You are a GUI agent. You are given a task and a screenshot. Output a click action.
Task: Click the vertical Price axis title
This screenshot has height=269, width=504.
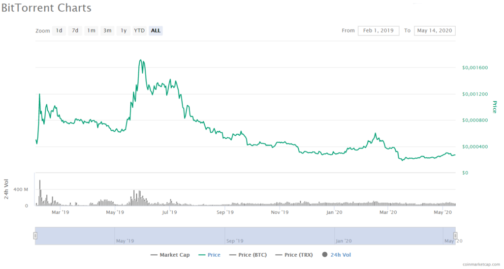click(x=495, y=107)
